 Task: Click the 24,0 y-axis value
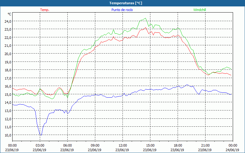point(8,21)
